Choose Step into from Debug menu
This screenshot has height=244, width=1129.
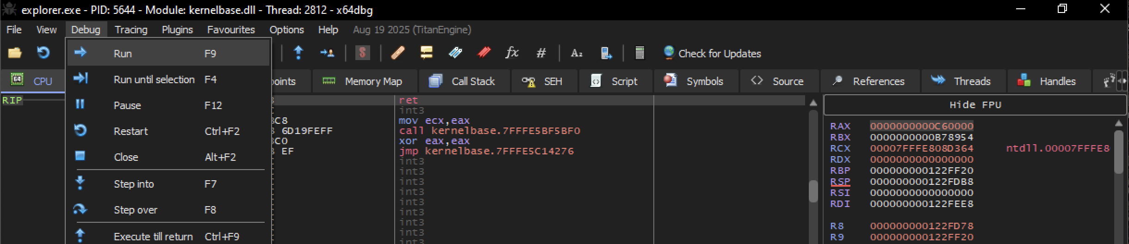[168, 183]
